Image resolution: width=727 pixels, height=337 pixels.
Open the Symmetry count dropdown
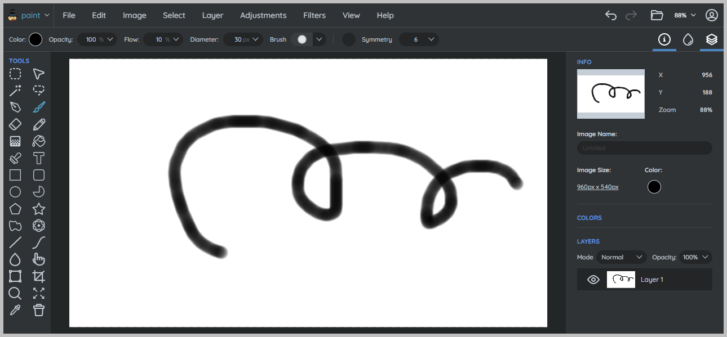[419, 39]
